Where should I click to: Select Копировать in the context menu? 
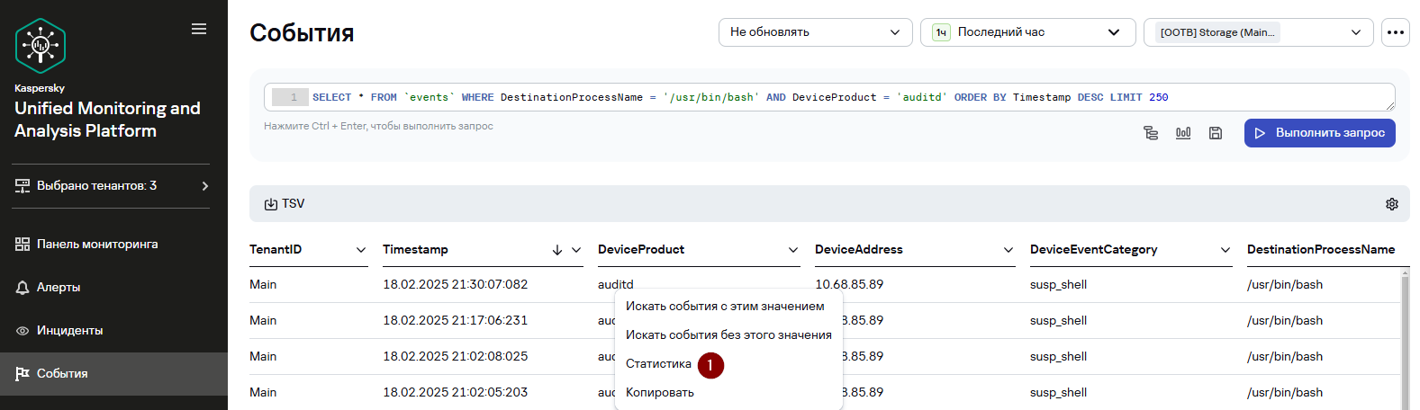[660, 392]
